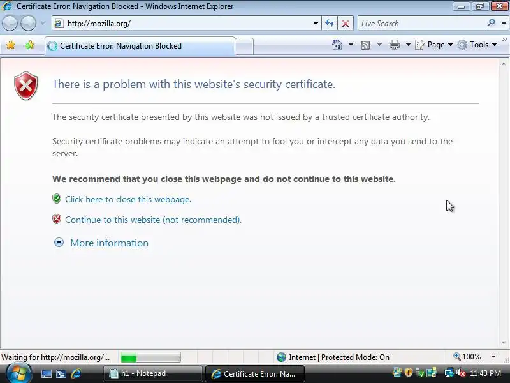Viewport: 510px width, 383px height.
Task: Open the zoom level dropdown arrow
Action: coord(493,357)
